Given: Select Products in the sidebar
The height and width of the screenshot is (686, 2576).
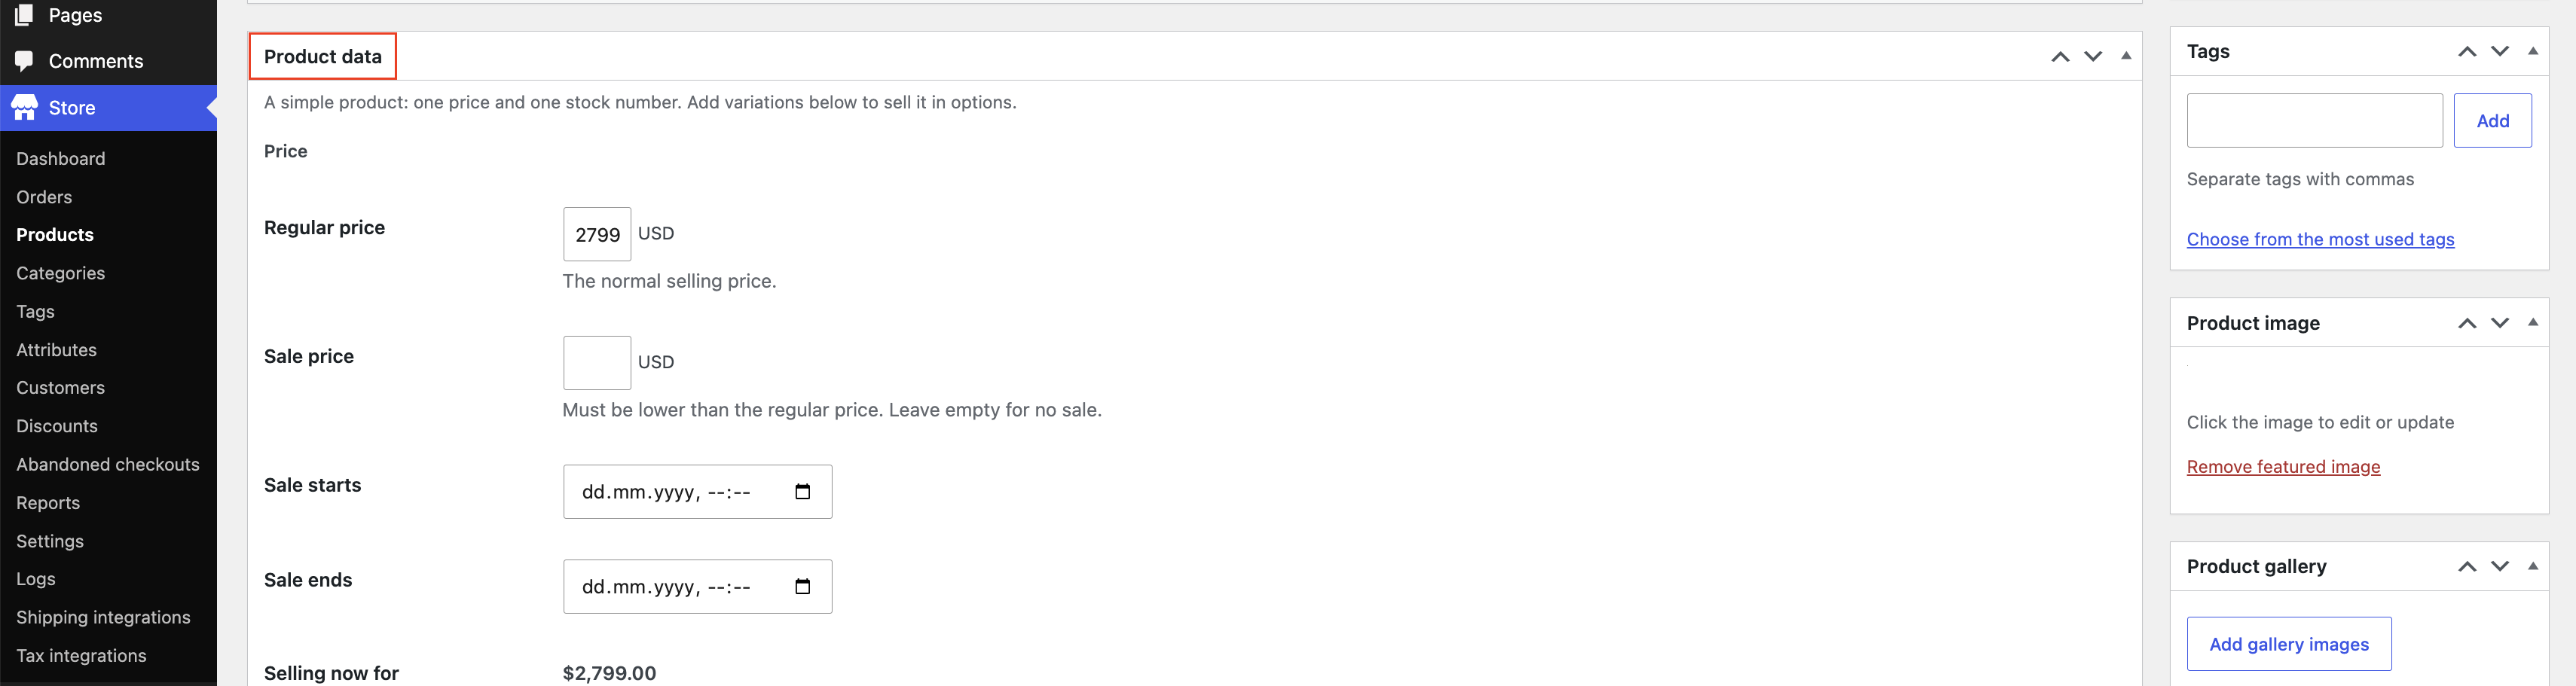Looking at the screenshot, I should pos(55,235).
